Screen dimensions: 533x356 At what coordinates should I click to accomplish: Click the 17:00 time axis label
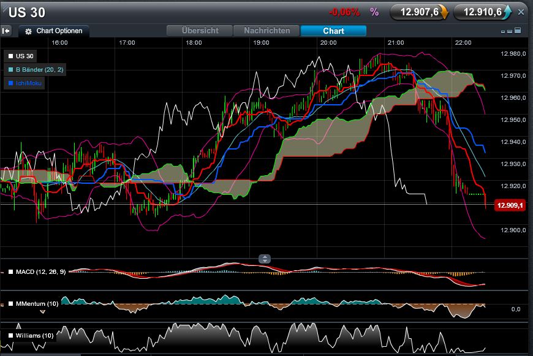[127, 43]
